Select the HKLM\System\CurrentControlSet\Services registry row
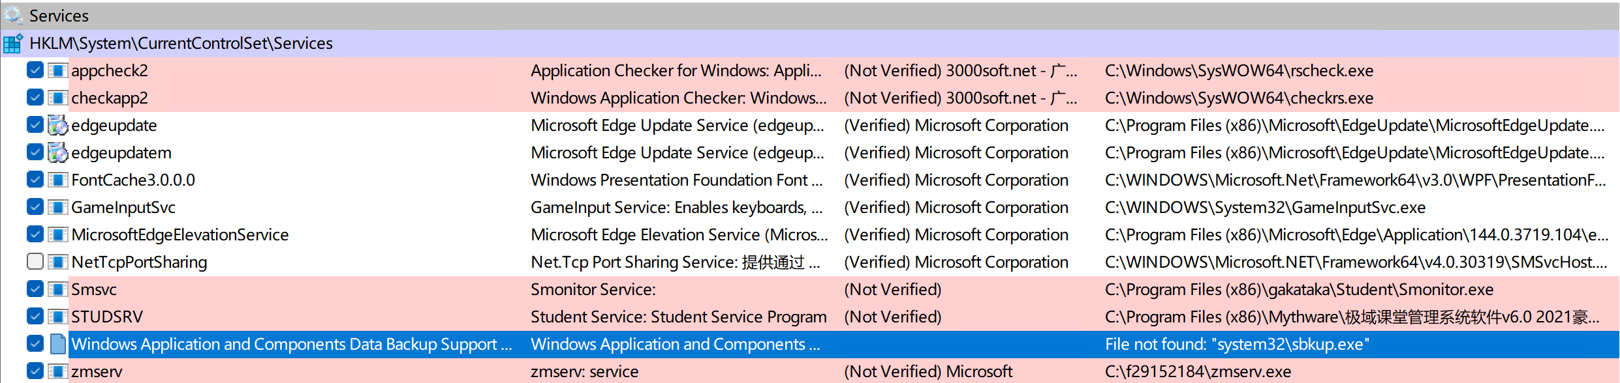 pos(181,44)
